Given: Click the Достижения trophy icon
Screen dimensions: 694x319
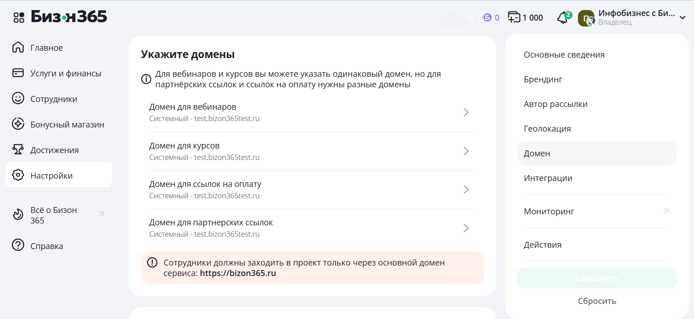Looking at the screenshot, I should click(18, 150).
